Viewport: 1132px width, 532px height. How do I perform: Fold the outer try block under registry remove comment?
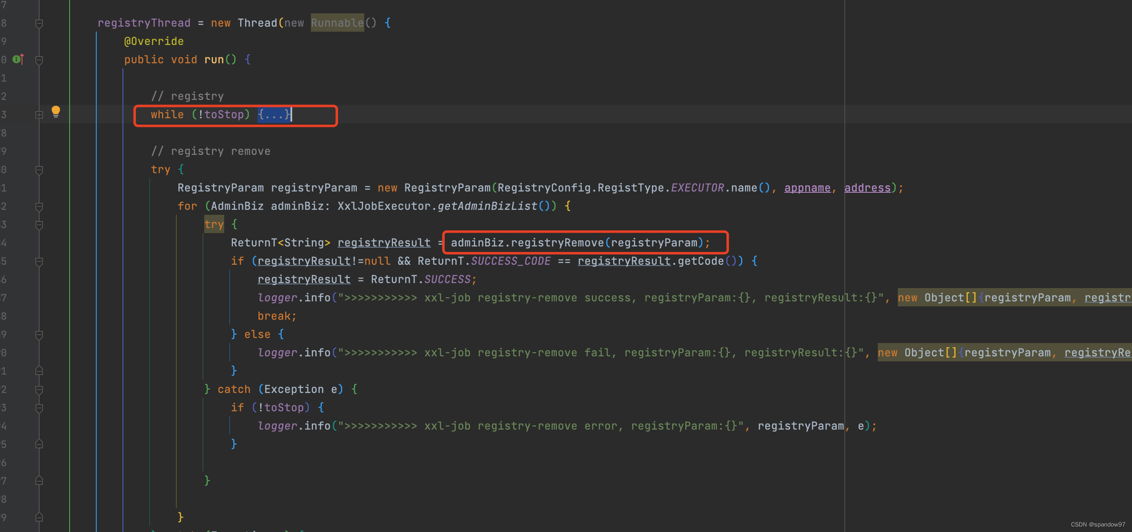click(39, 170)
